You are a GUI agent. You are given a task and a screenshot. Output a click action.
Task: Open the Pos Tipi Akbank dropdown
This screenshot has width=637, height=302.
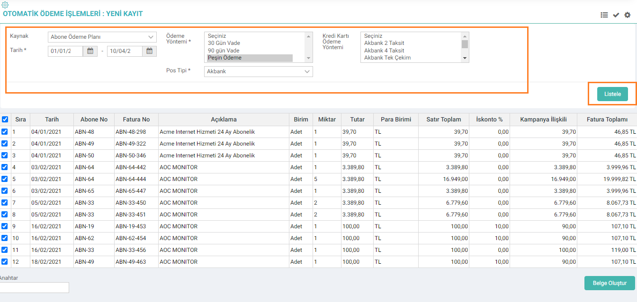click(x=259, y=71)
